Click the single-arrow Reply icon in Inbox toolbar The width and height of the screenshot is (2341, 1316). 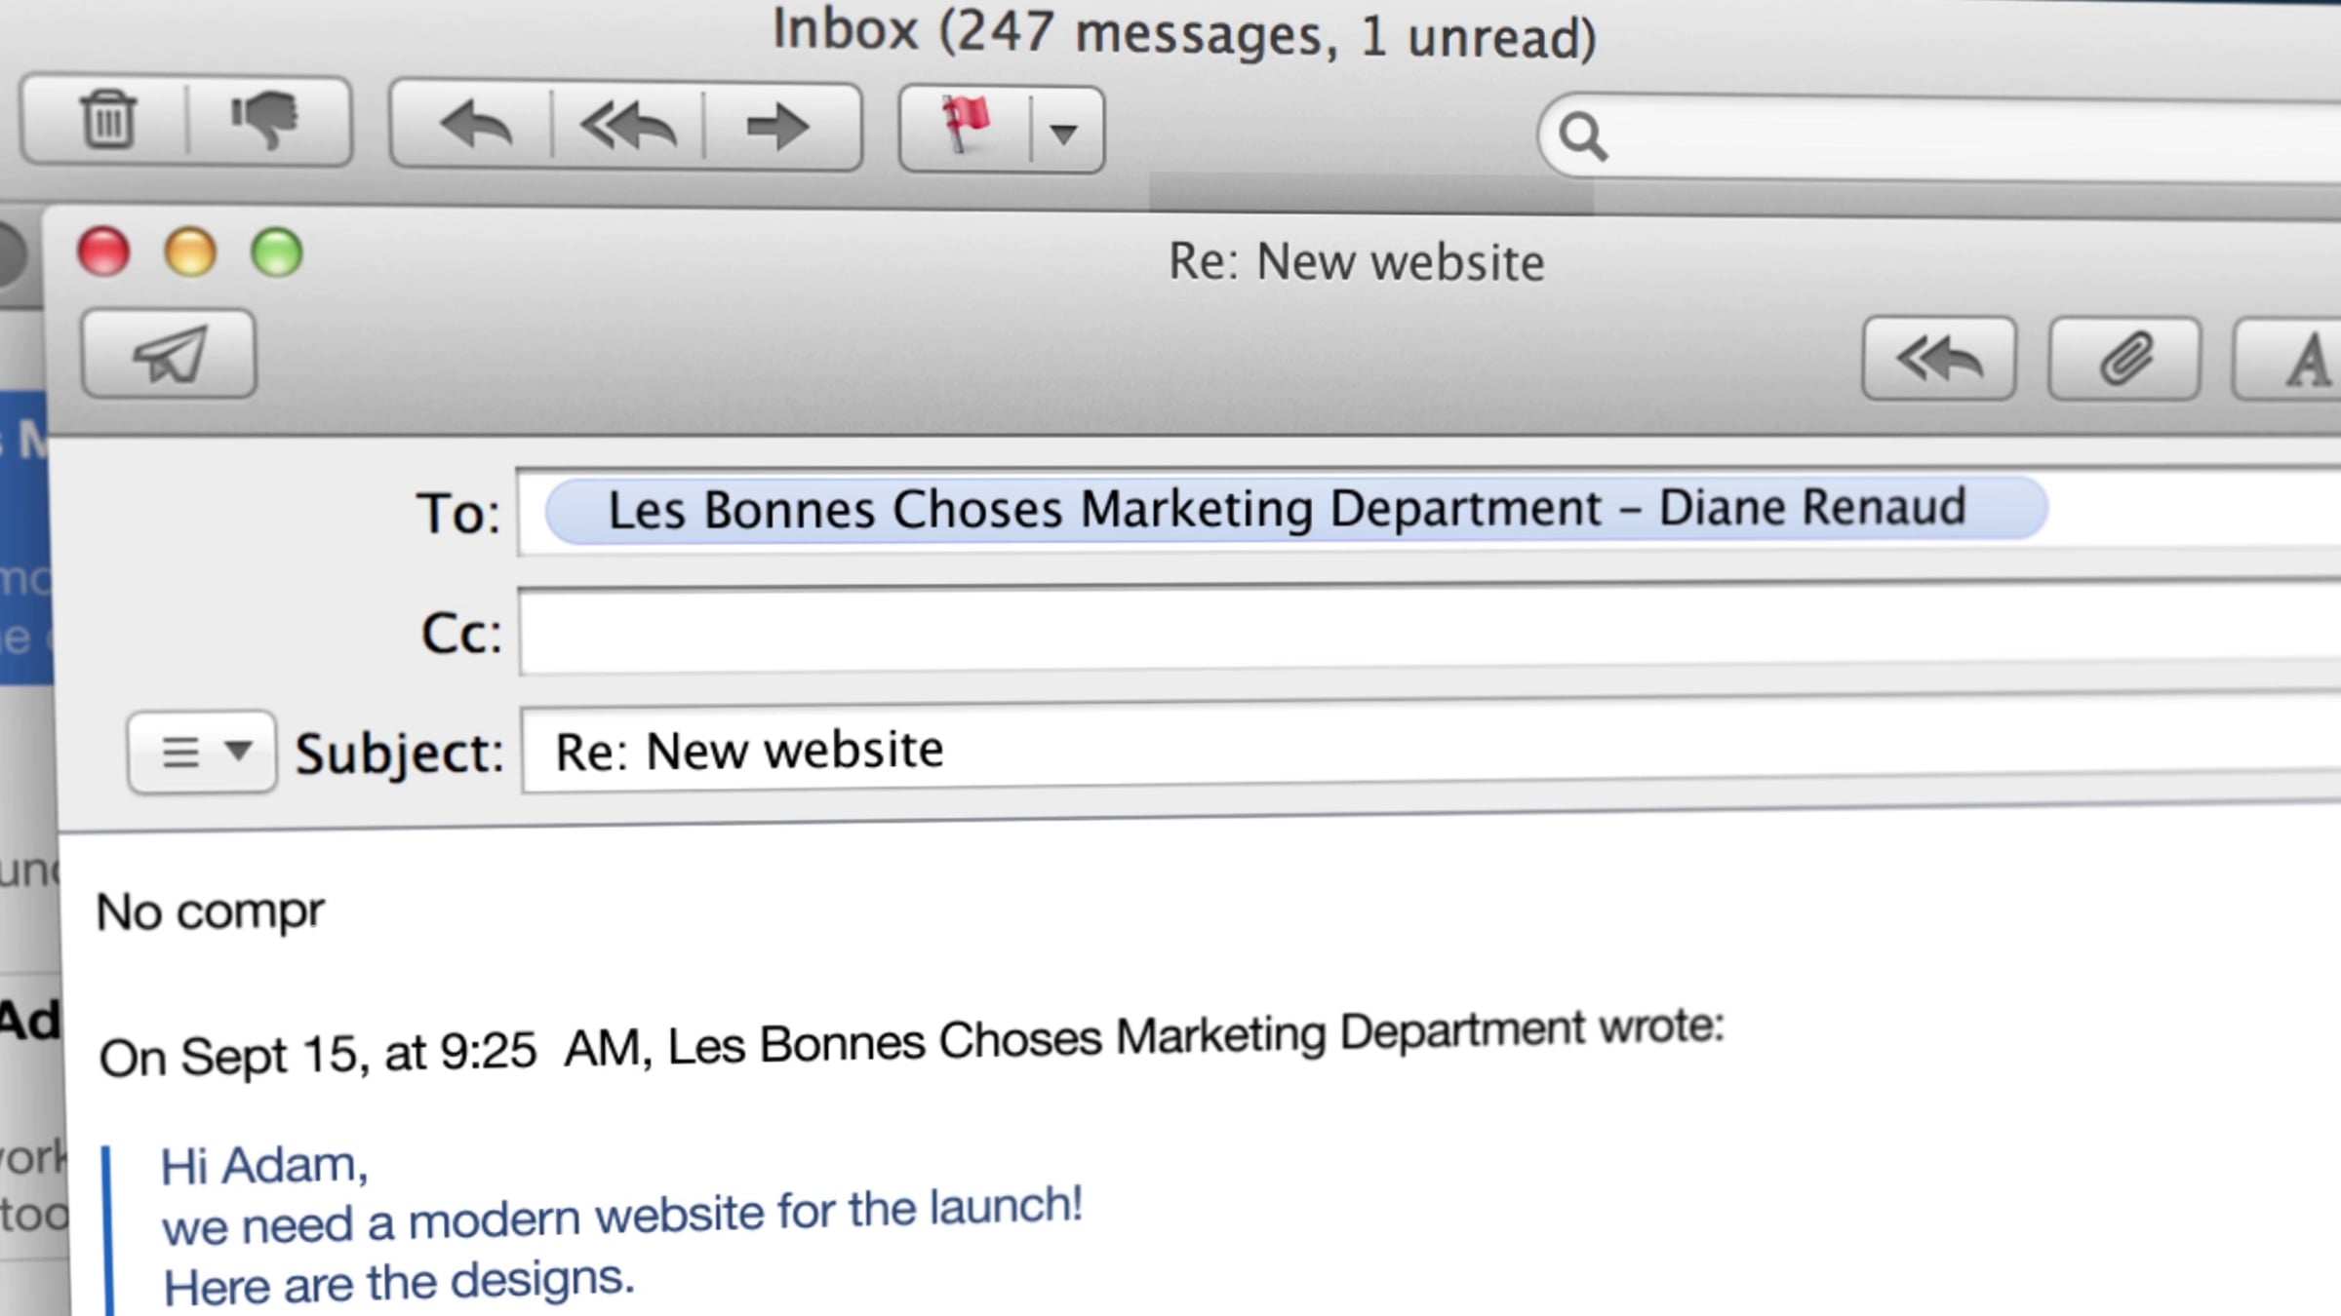click(475, 127)
